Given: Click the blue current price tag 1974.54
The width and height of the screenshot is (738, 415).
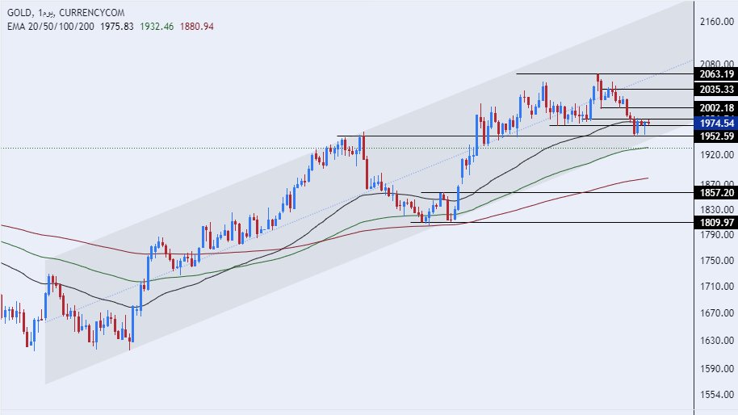Looking at the screenshot, I should 717,123.
